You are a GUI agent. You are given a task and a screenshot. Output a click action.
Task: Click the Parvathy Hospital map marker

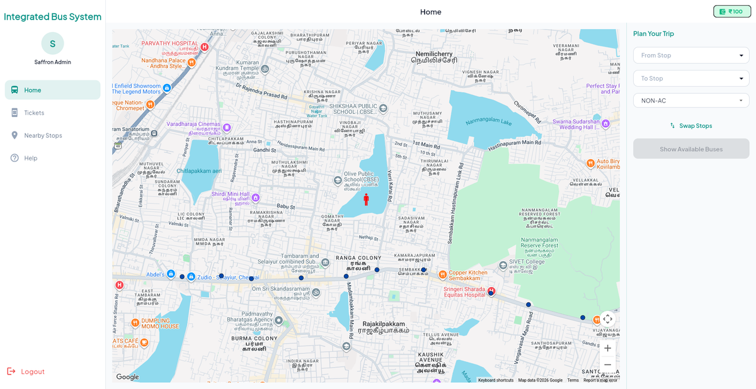tap(204, 47)
